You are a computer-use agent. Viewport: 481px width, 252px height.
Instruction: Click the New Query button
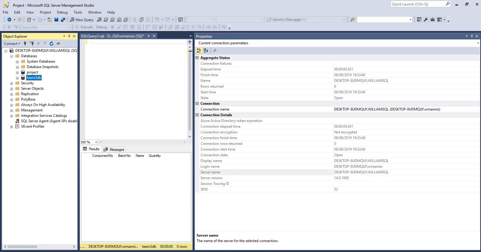(82, 20)
